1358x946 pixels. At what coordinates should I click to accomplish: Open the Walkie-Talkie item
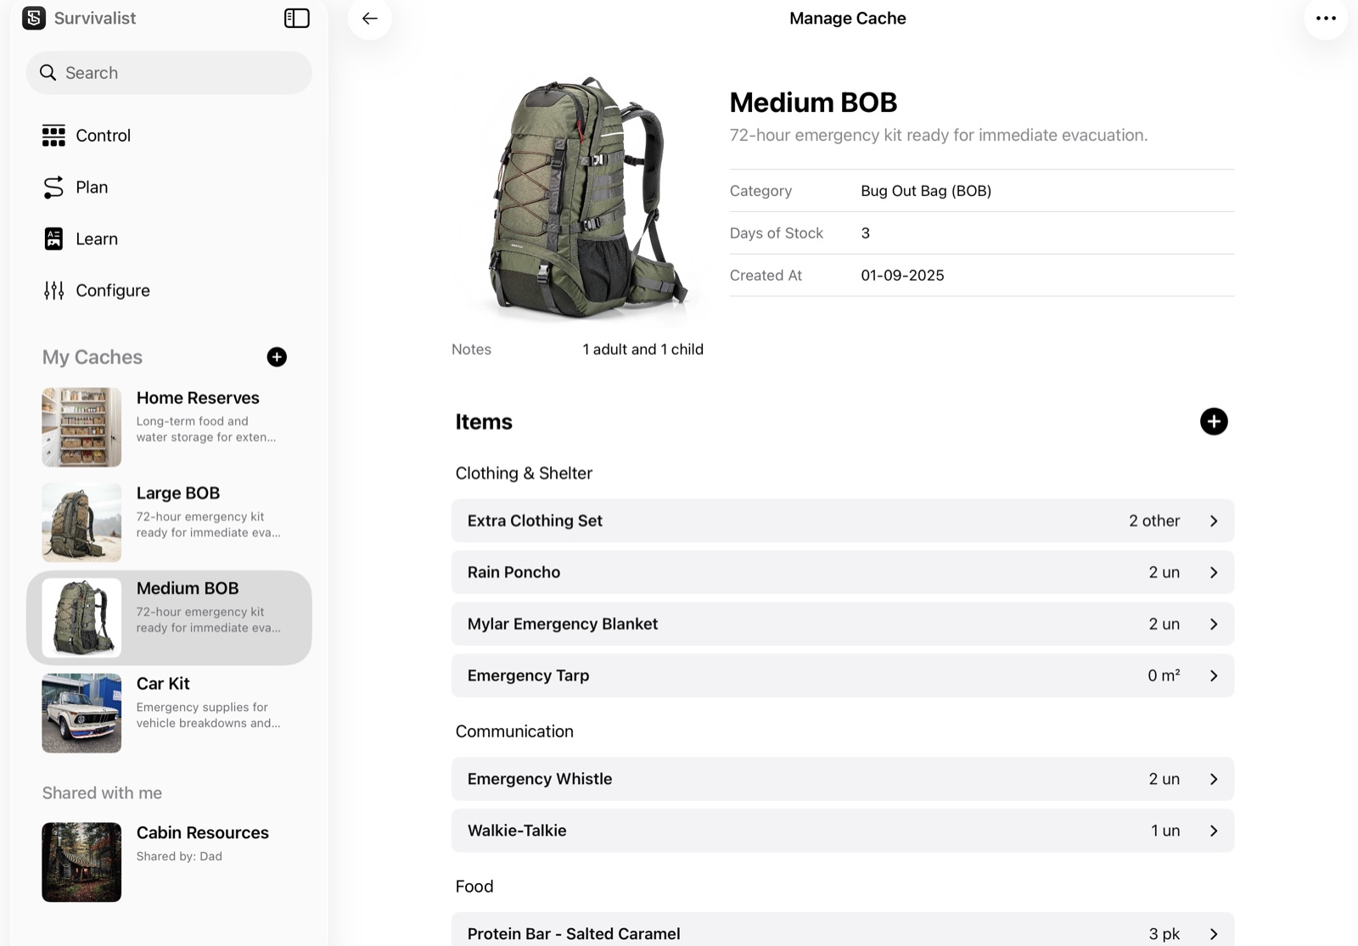coord(843,831)
